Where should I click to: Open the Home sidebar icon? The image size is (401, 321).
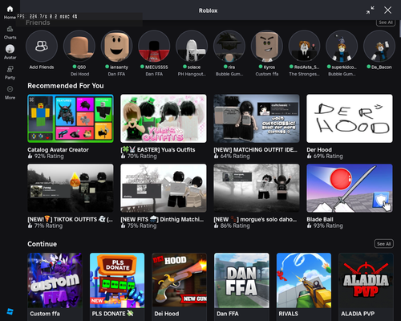click(x=10, y=10)
